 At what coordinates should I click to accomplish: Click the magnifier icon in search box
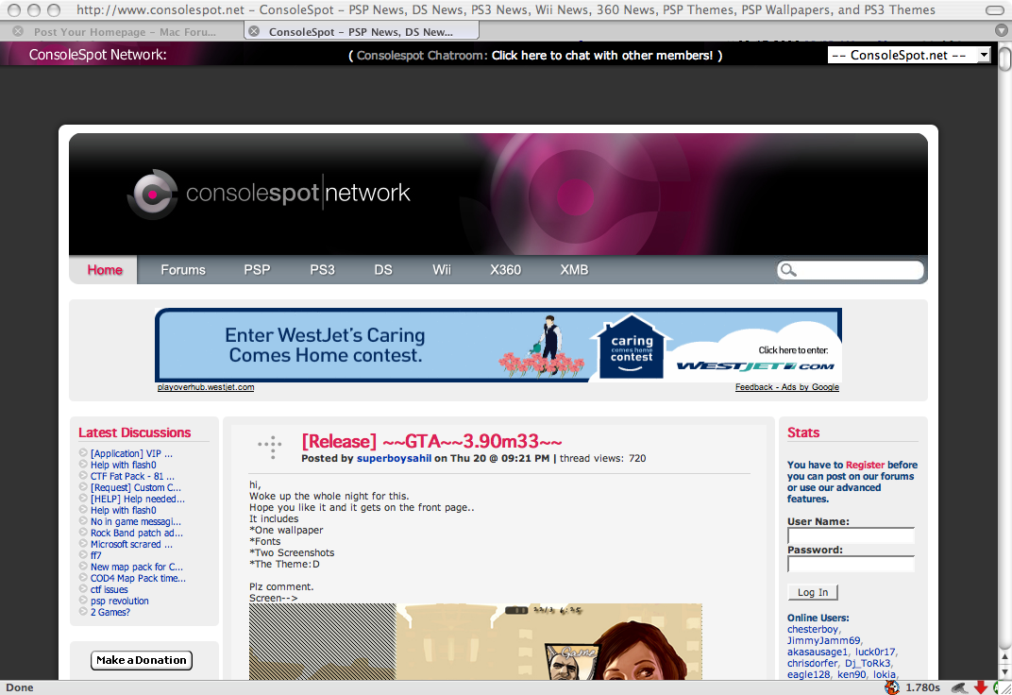click(787, 270)
